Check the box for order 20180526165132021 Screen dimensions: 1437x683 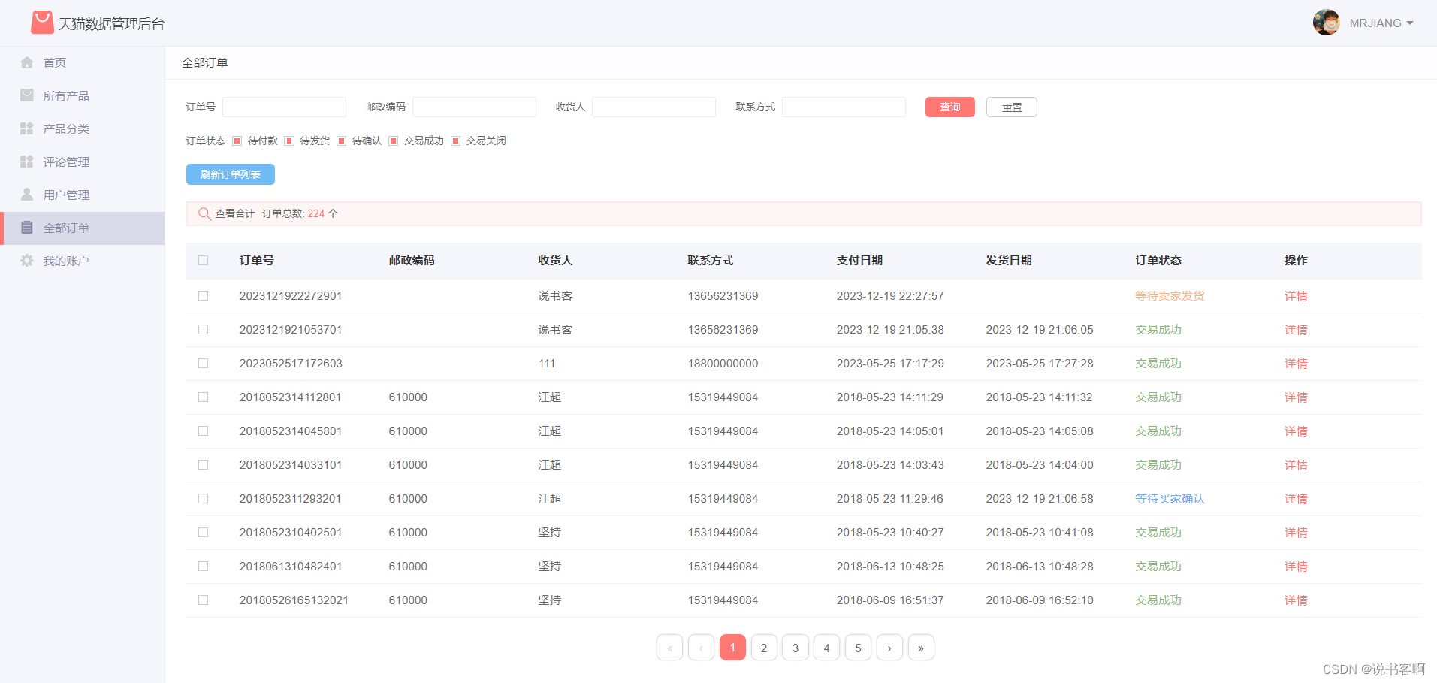pos(203,600)
